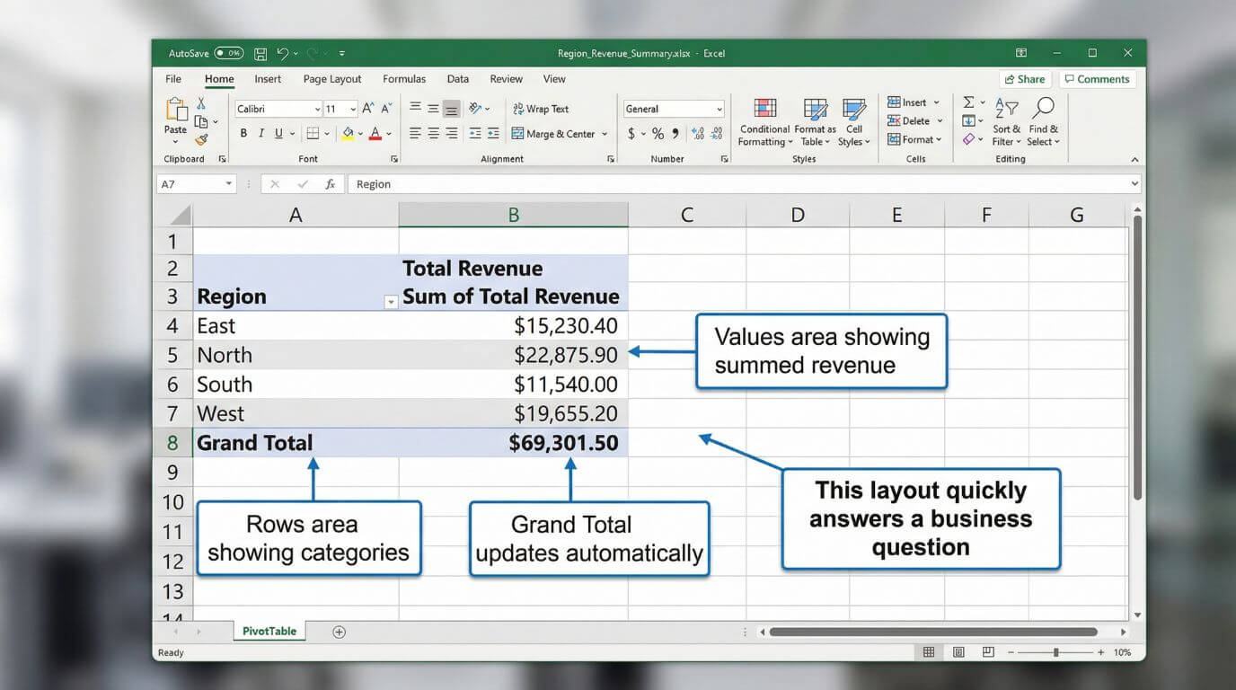
Task: Open the Data ribbon tab
Action: [457, 79]
